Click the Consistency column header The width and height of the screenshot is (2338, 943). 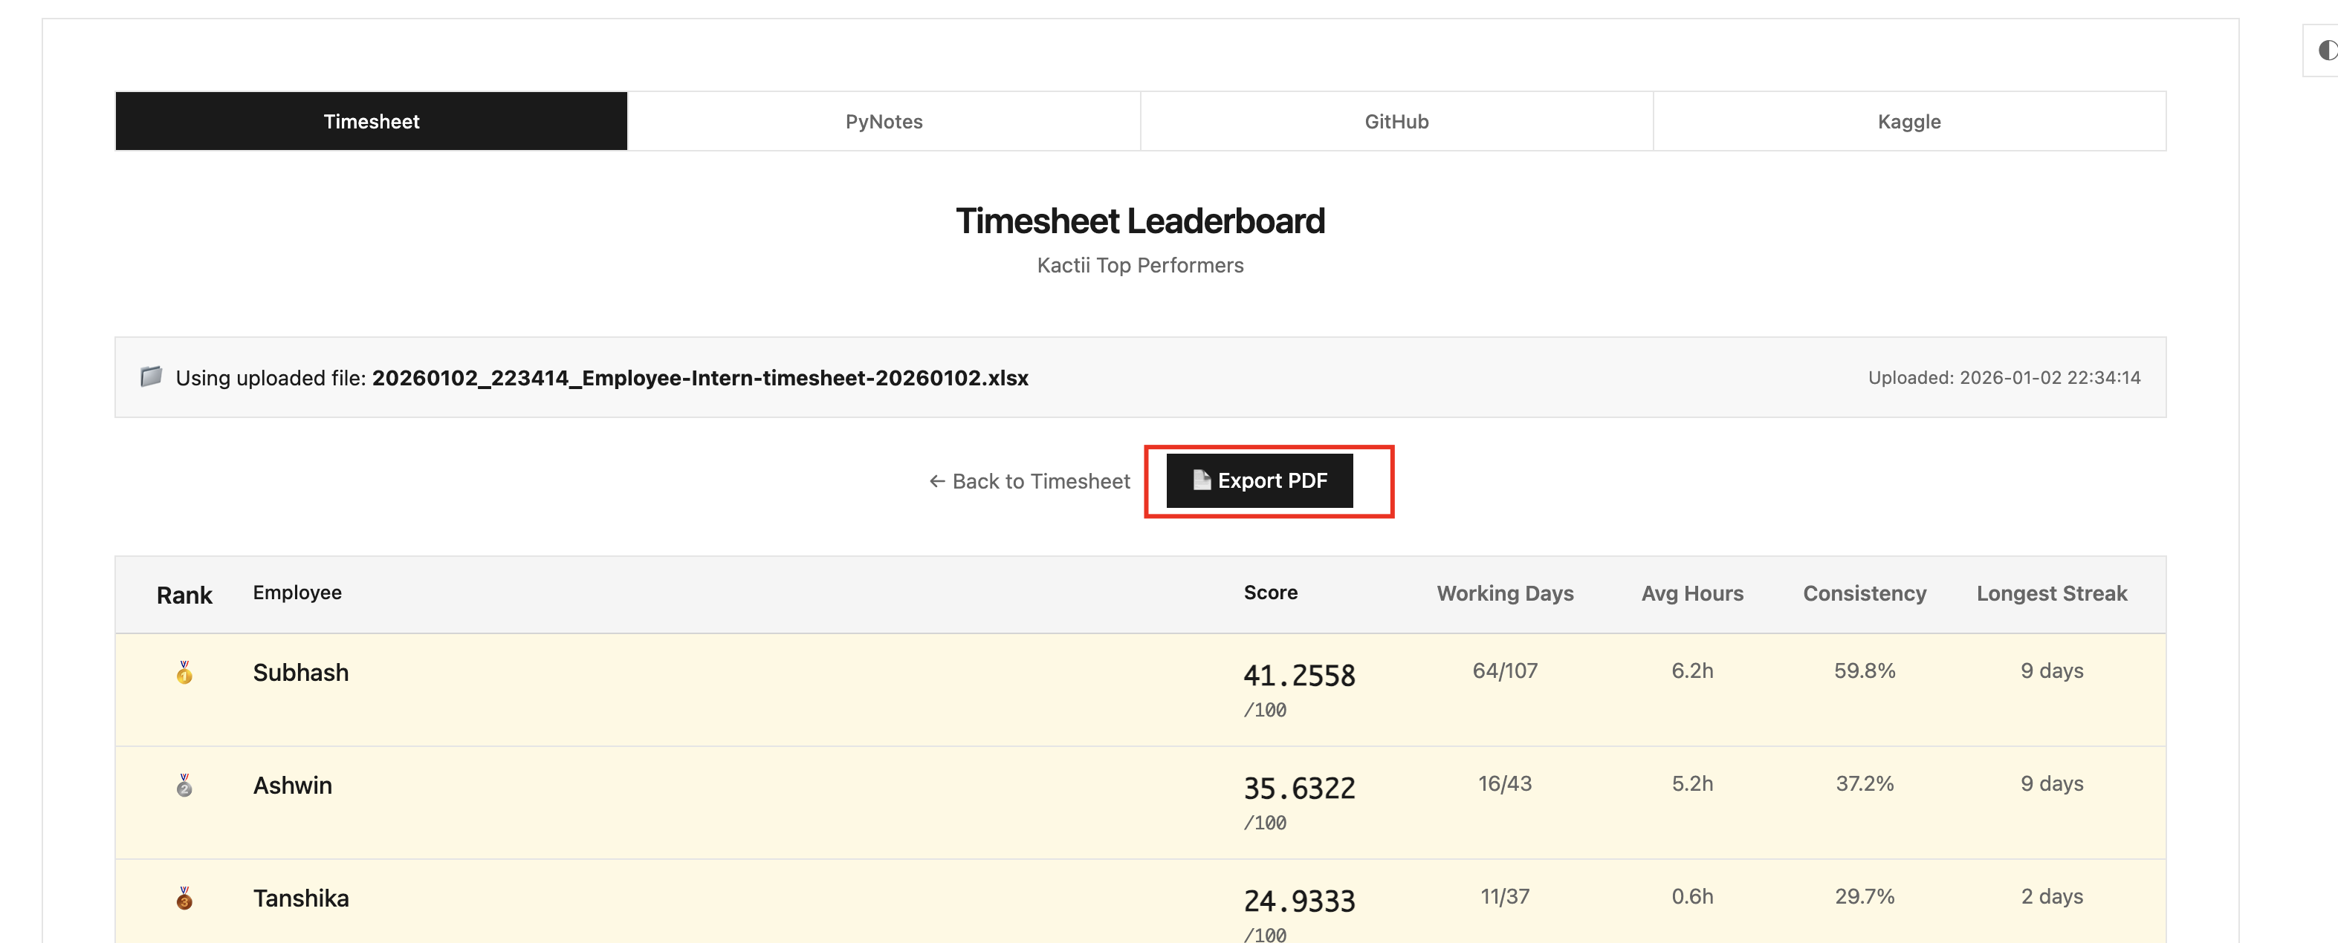[1863, 594]
